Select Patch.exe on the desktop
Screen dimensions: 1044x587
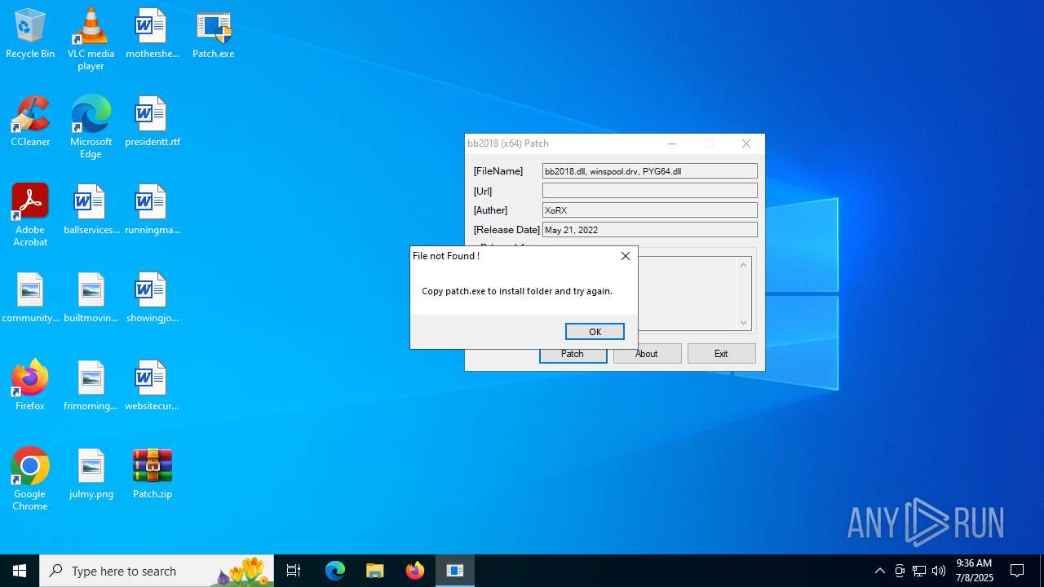coord(213,34)
